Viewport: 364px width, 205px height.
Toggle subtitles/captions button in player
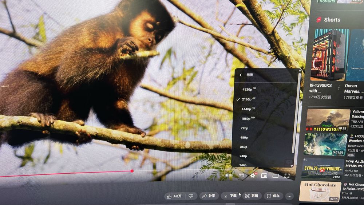[x=241, y=176]
